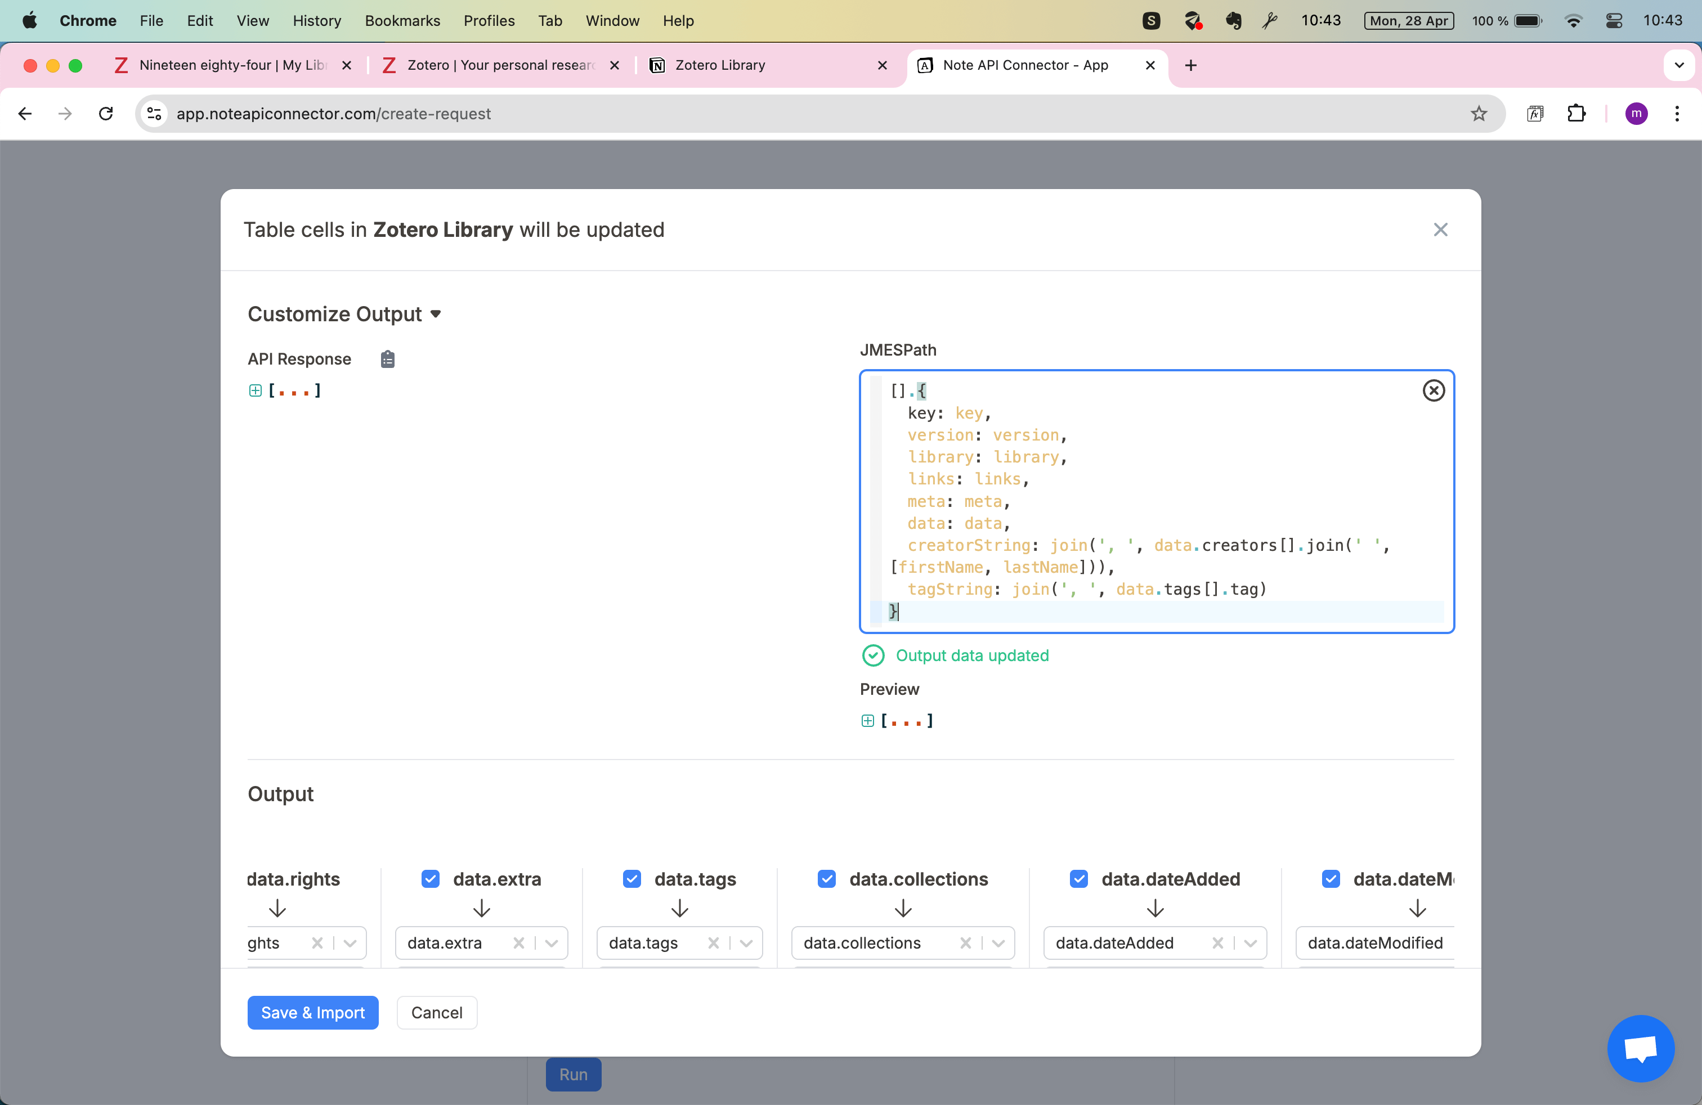This screenshot has width=1702, height=1105.
Task: Click the Mon, 28 Apr date in menu bar
Action: point(1408,21)
